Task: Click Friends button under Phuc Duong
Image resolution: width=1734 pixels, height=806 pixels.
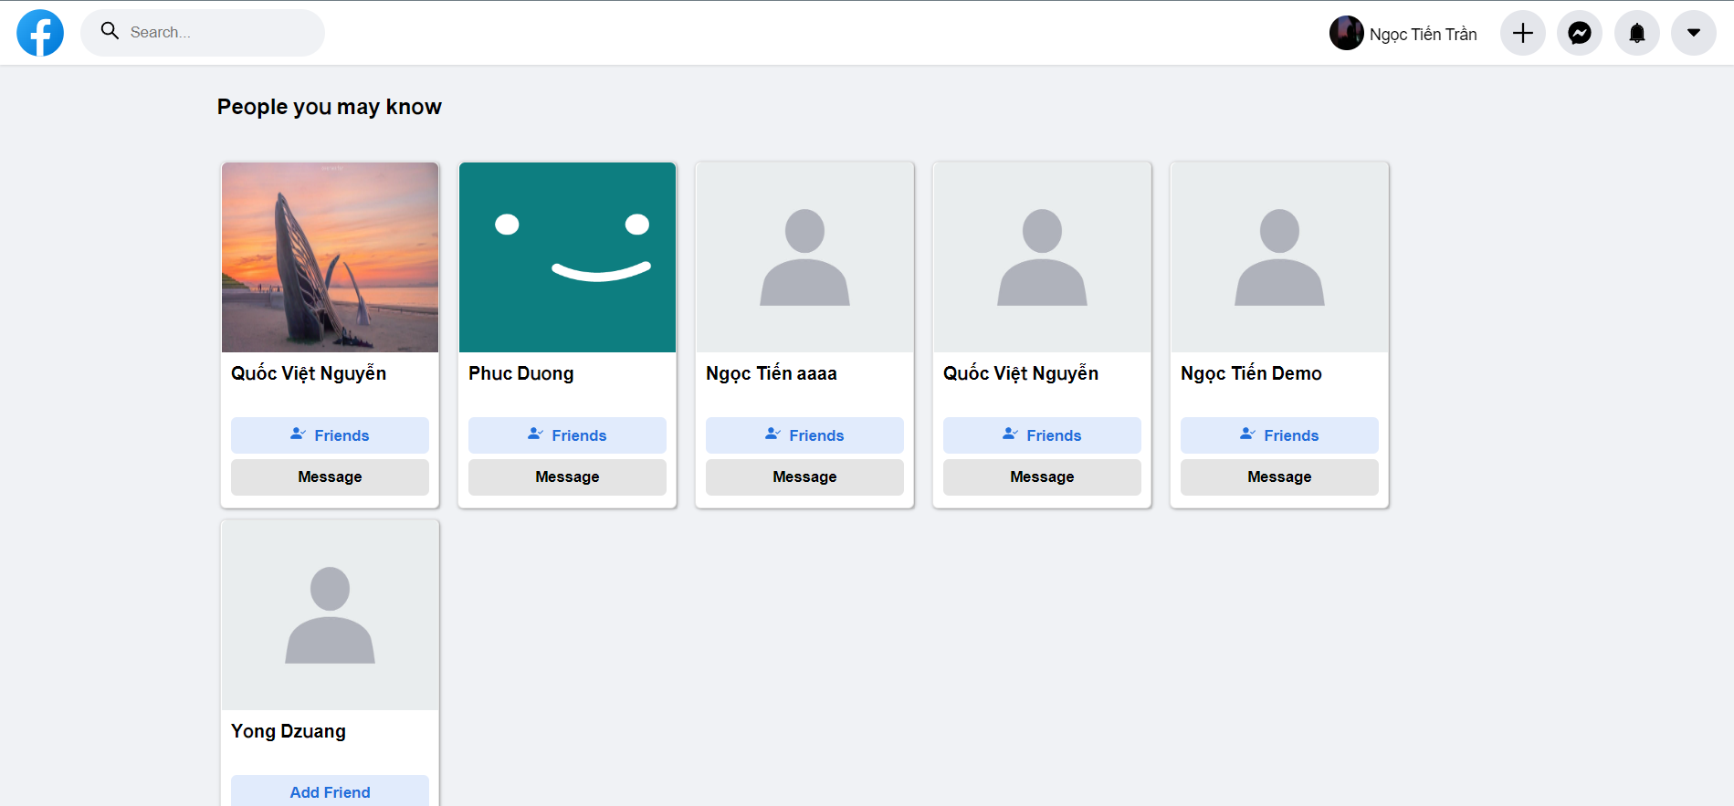Action: (568, 435)
